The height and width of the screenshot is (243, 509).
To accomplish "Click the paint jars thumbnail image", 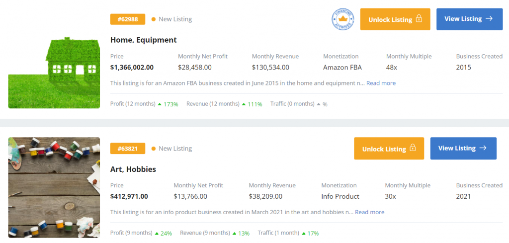I will (x=54, y=187).
